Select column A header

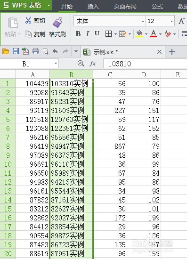coord(33,74)
